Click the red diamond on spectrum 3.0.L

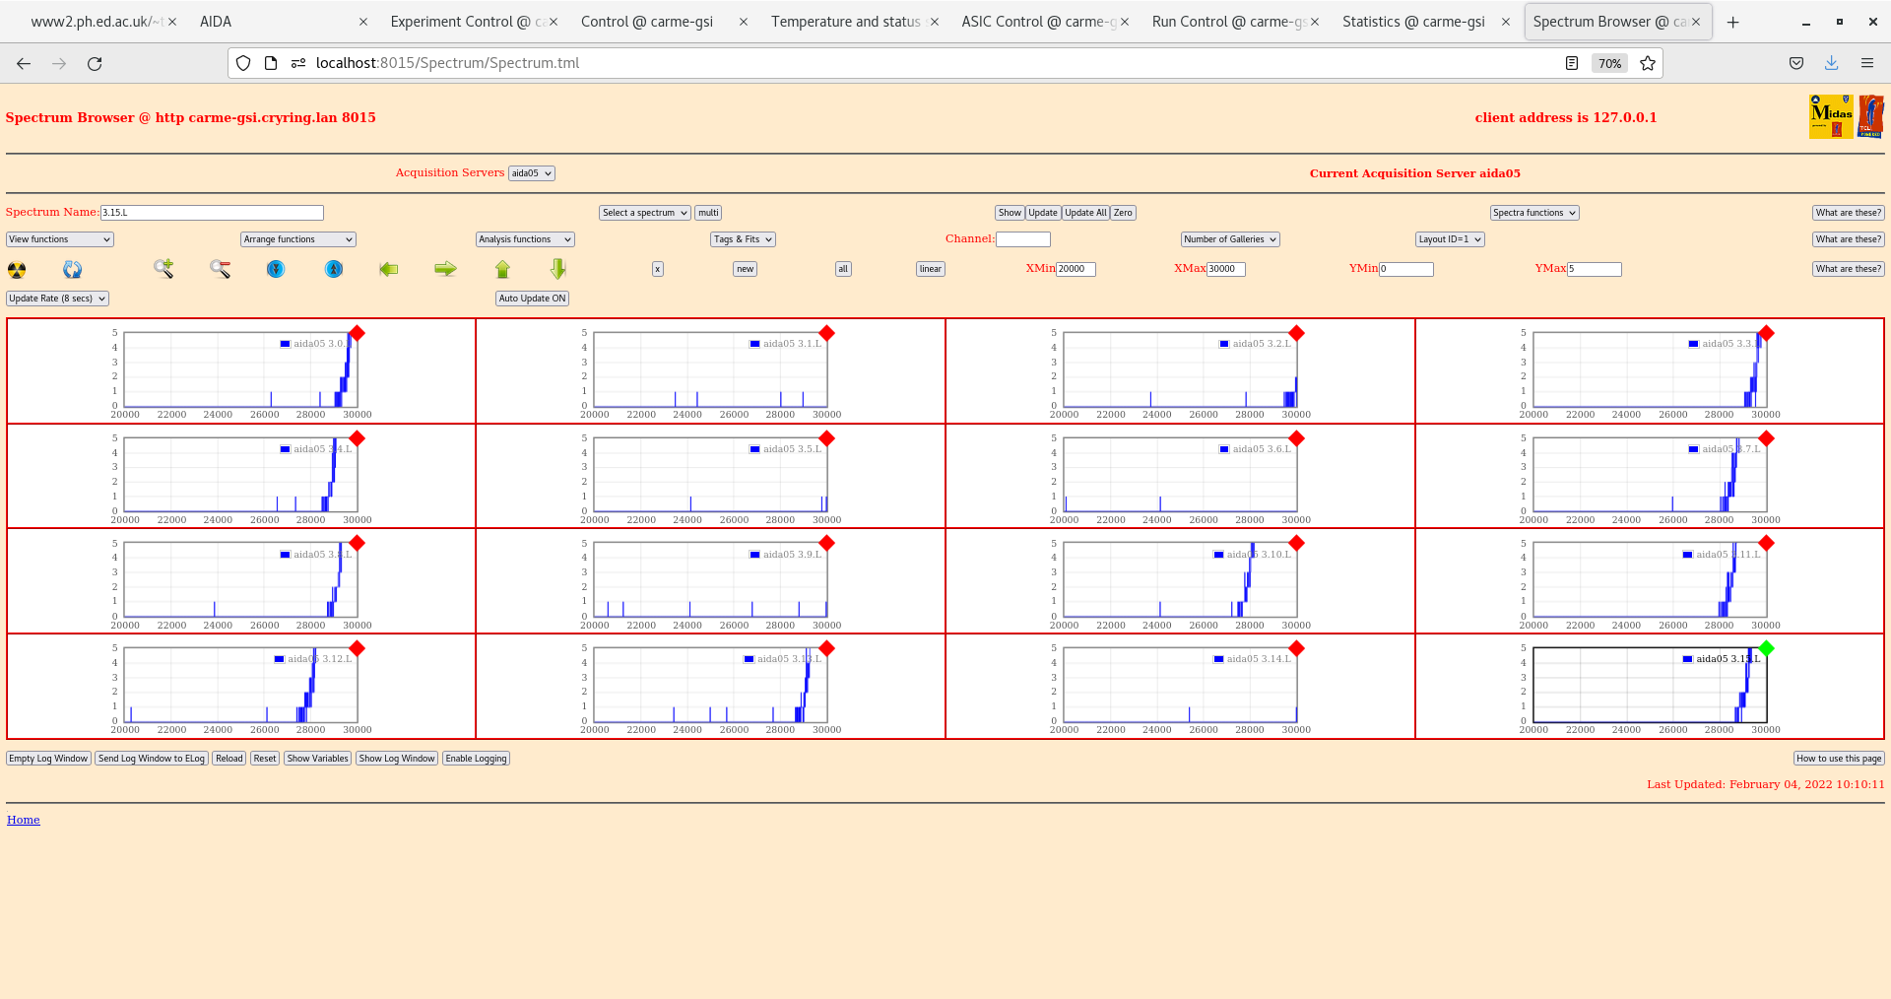pos(358,333)
